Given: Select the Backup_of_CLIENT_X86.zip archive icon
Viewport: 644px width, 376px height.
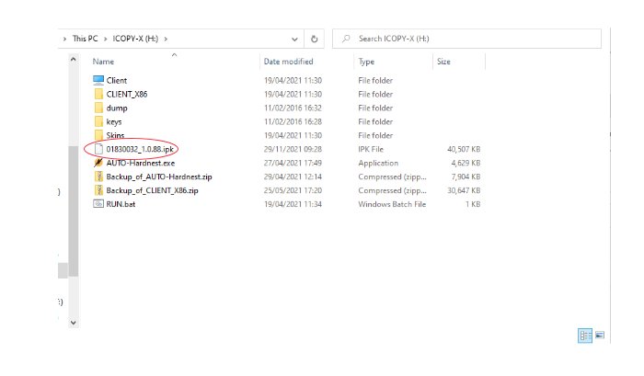Looking at the screenshot, I should click(x=98, y=190).
